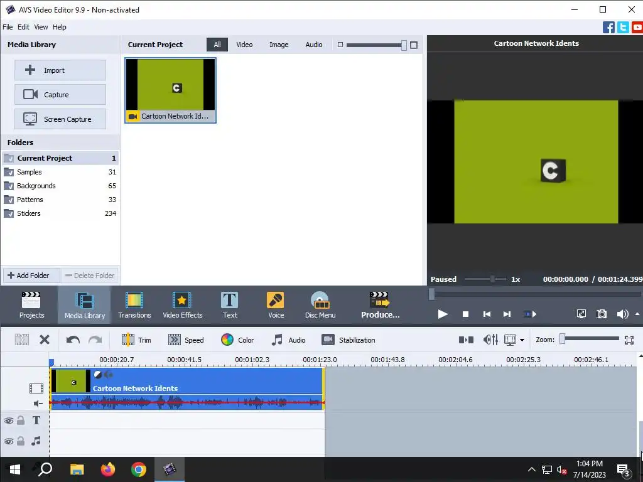Take a snapshot with camera icon
This screenshot has height=482, width=643.
(x=602, y=314)
